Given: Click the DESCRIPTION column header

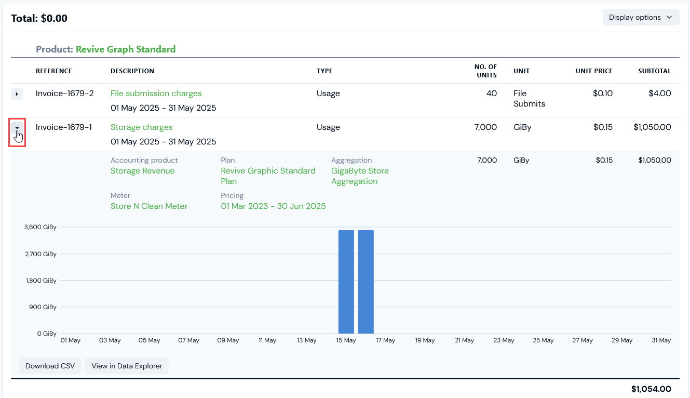Looking at the screenshot, I should pyautogui.click(x=132, y=71).
